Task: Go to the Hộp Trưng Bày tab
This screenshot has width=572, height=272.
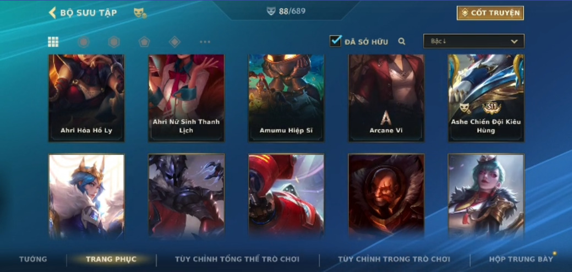Action: [x=521, y=259]
